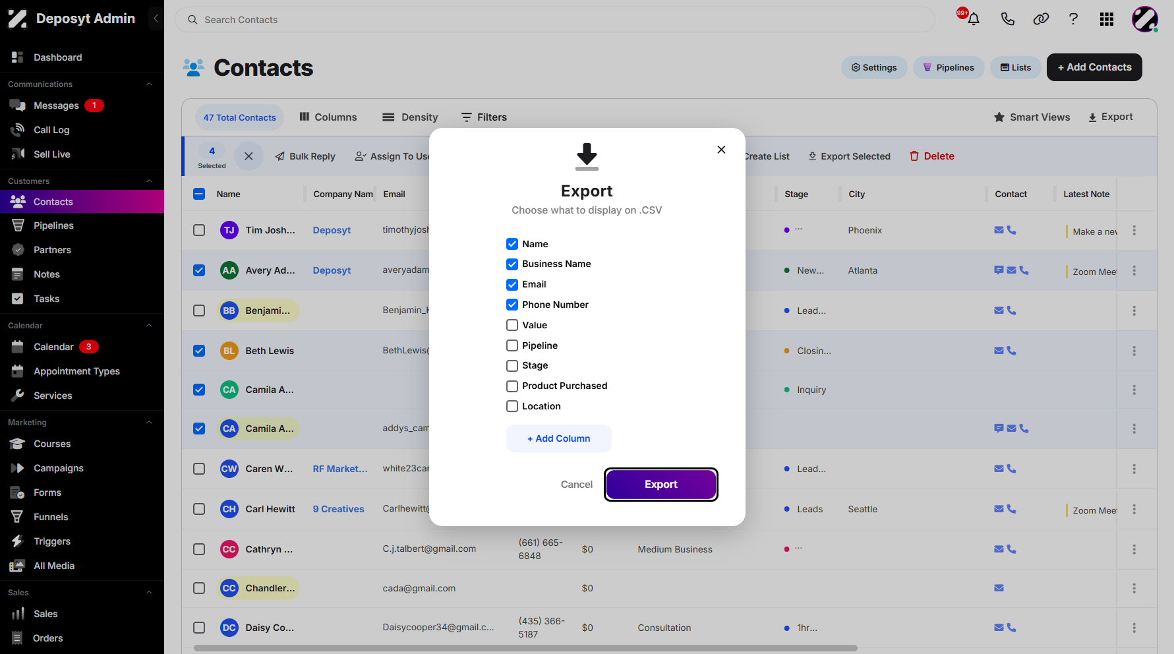The image size is (1174, 654).
Task: Collapse the sidebar with the chevron icon
Action: (x=156, y=18)
